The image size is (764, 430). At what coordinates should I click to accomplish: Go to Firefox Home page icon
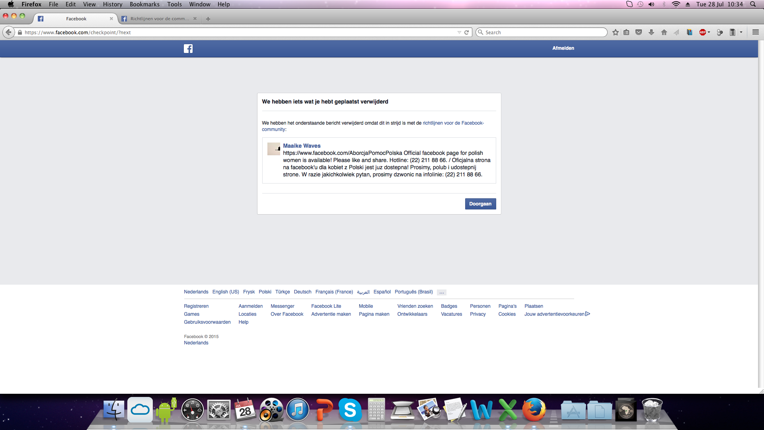click(664, 32)
